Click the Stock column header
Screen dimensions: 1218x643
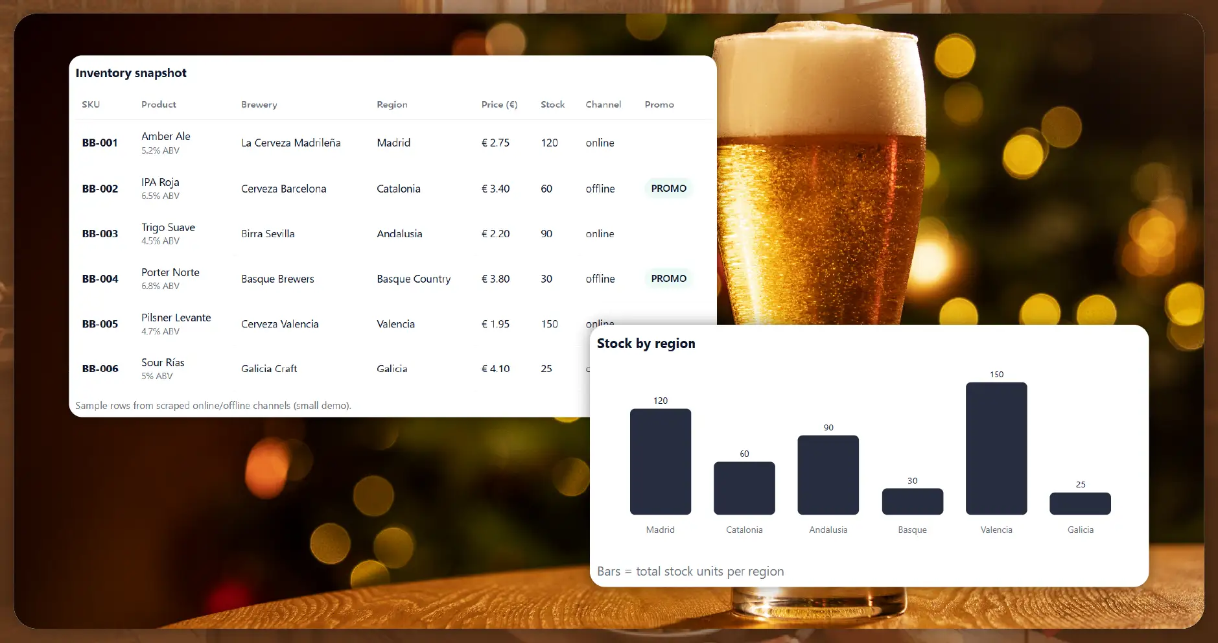pos(552,104)
